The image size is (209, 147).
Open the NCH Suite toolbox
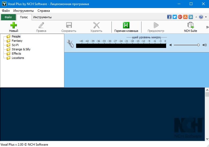(191, 25)
